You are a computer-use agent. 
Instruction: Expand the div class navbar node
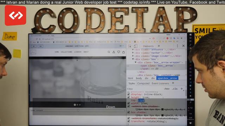point(133,53)
